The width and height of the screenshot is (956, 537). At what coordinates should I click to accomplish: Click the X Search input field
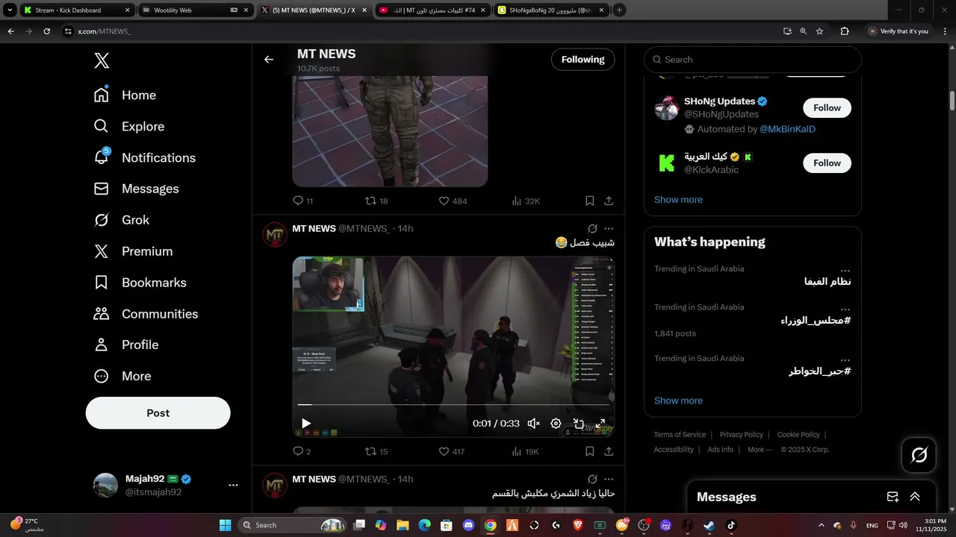coord(753,60)
